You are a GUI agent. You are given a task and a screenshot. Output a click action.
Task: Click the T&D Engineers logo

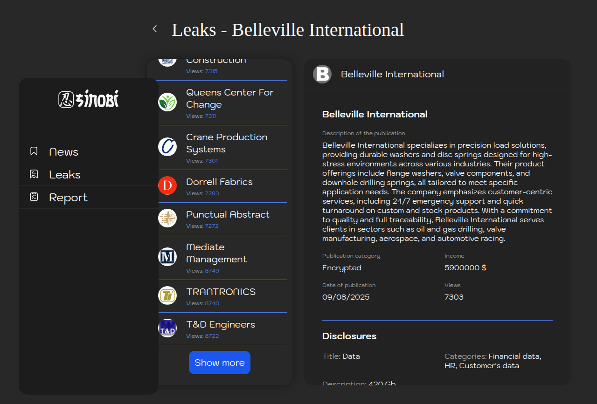(167, 328)
